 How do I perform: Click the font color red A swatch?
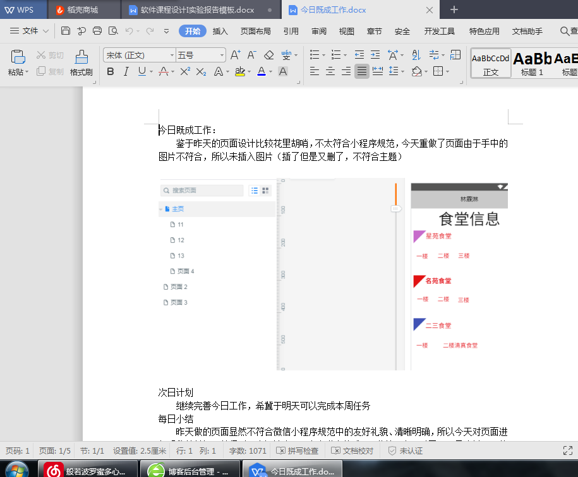262,71
